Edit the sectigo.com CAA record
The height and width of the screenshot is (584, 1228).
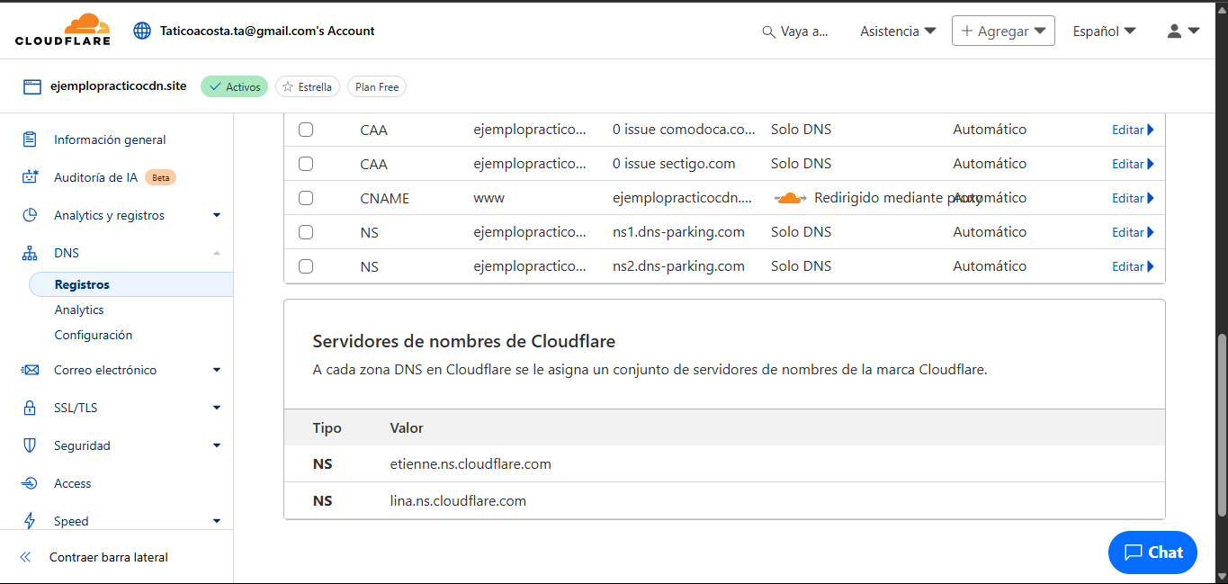[x=1133, y=164]
